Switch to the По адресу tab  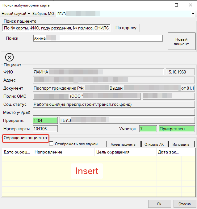[126, 28]
